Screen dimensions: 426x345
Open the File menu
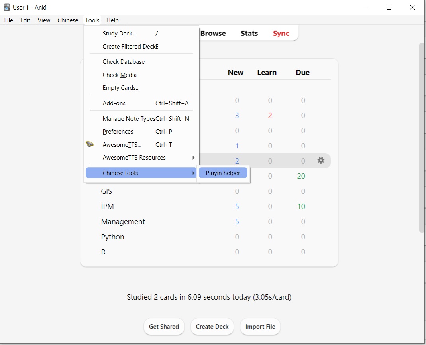9,20
